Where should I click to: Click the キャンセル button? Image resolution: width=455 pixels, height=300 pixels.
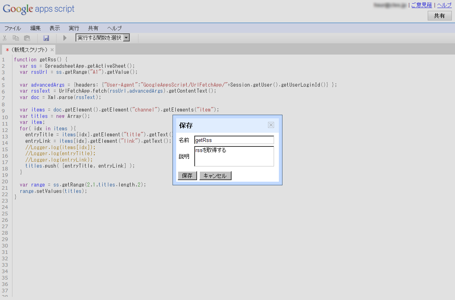pyautogui.click(x=215, y=176)
